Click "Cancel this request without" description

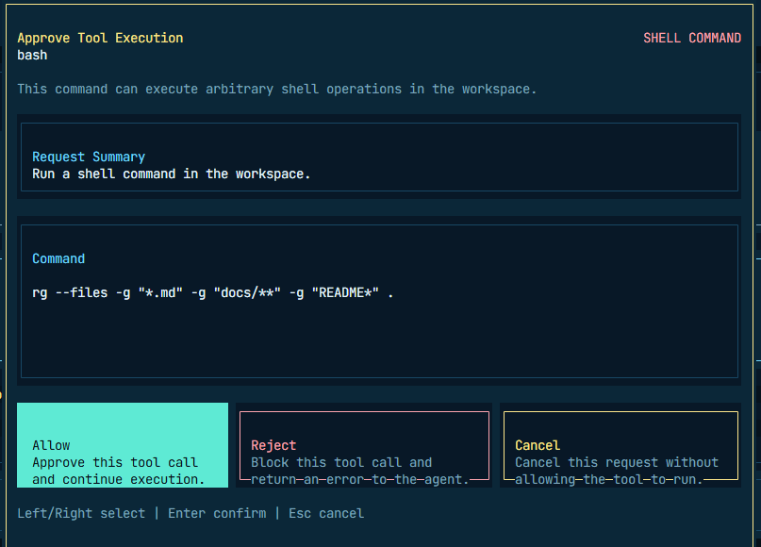[x=617, y=462]
